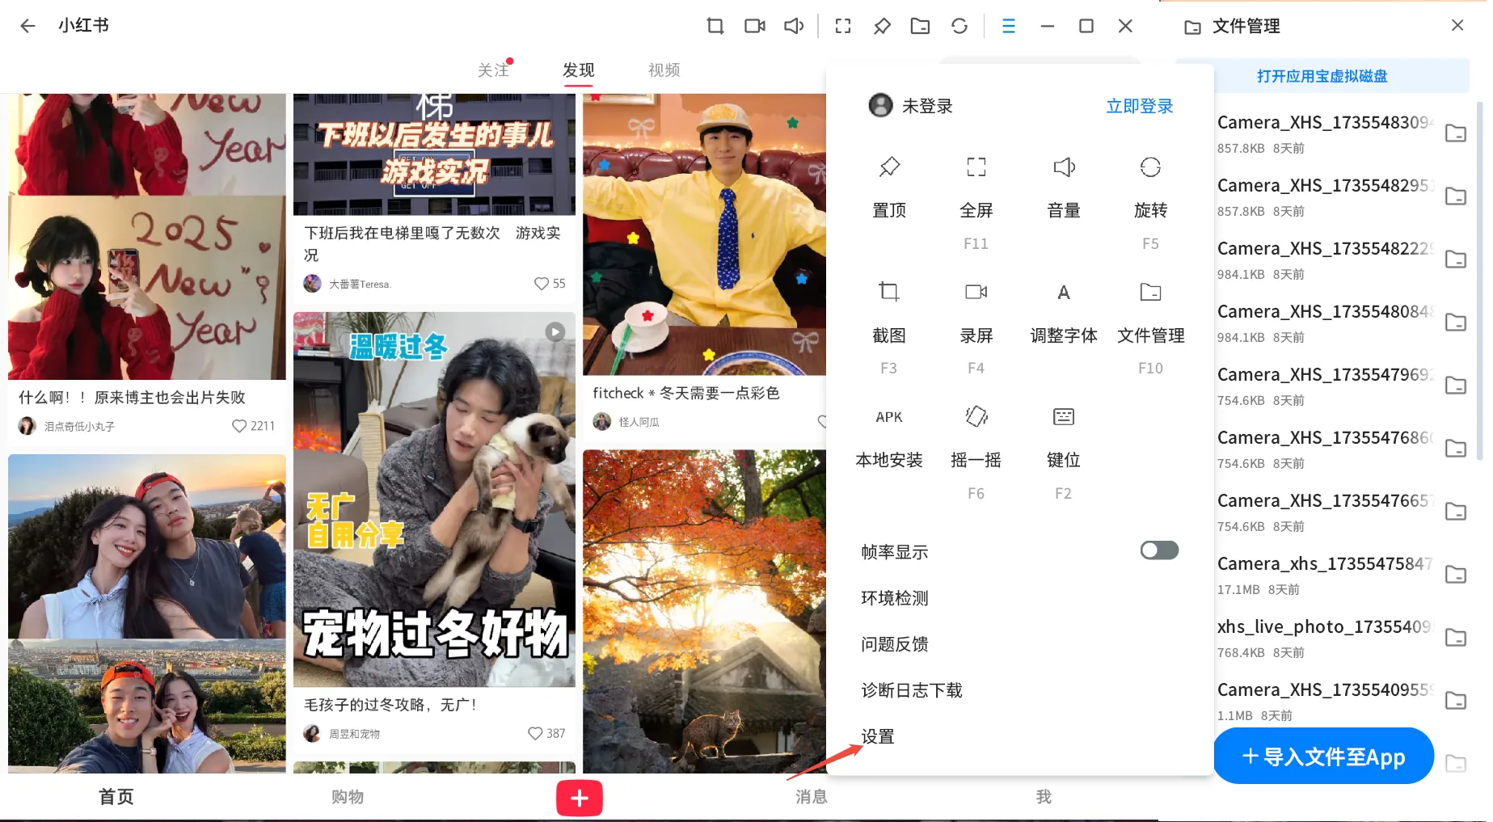Click 诊断日志下载 menu entry
Image resolution: width=1493 pixels, height=822 pixels.
(x=912, y=690)
